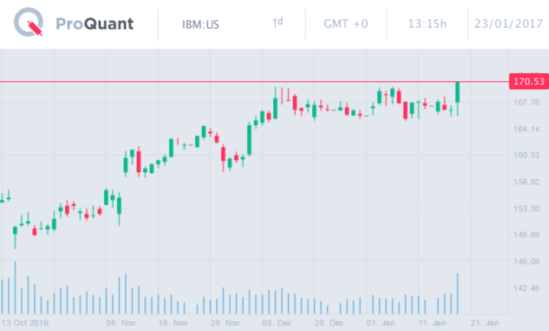Click the 08. Dec date axis label

pos(277,323)
